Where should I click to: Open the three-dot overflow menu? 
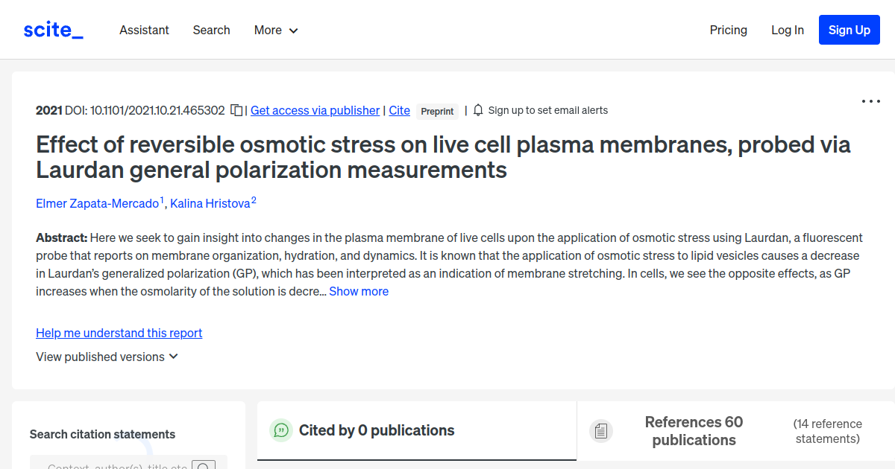[x=870, y=100]
